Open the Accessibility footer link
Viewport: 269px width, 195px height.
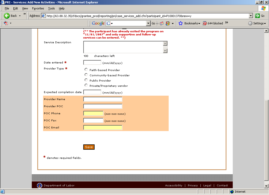point(174,185)
